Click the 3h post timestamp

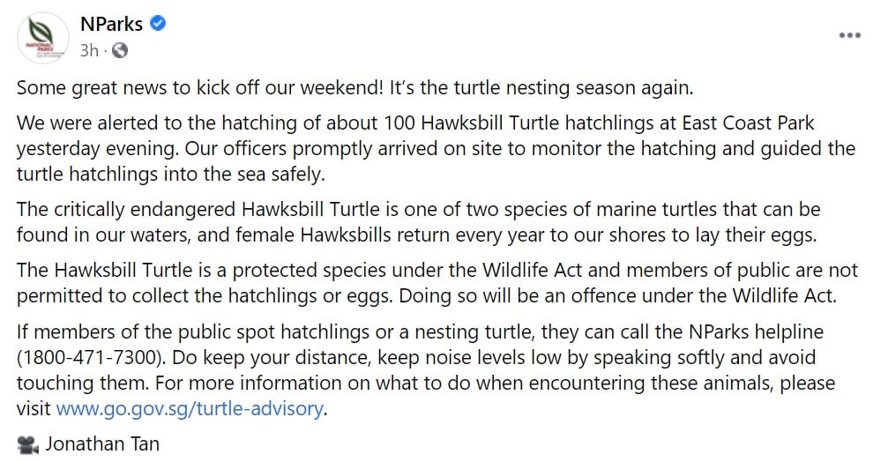88,50
